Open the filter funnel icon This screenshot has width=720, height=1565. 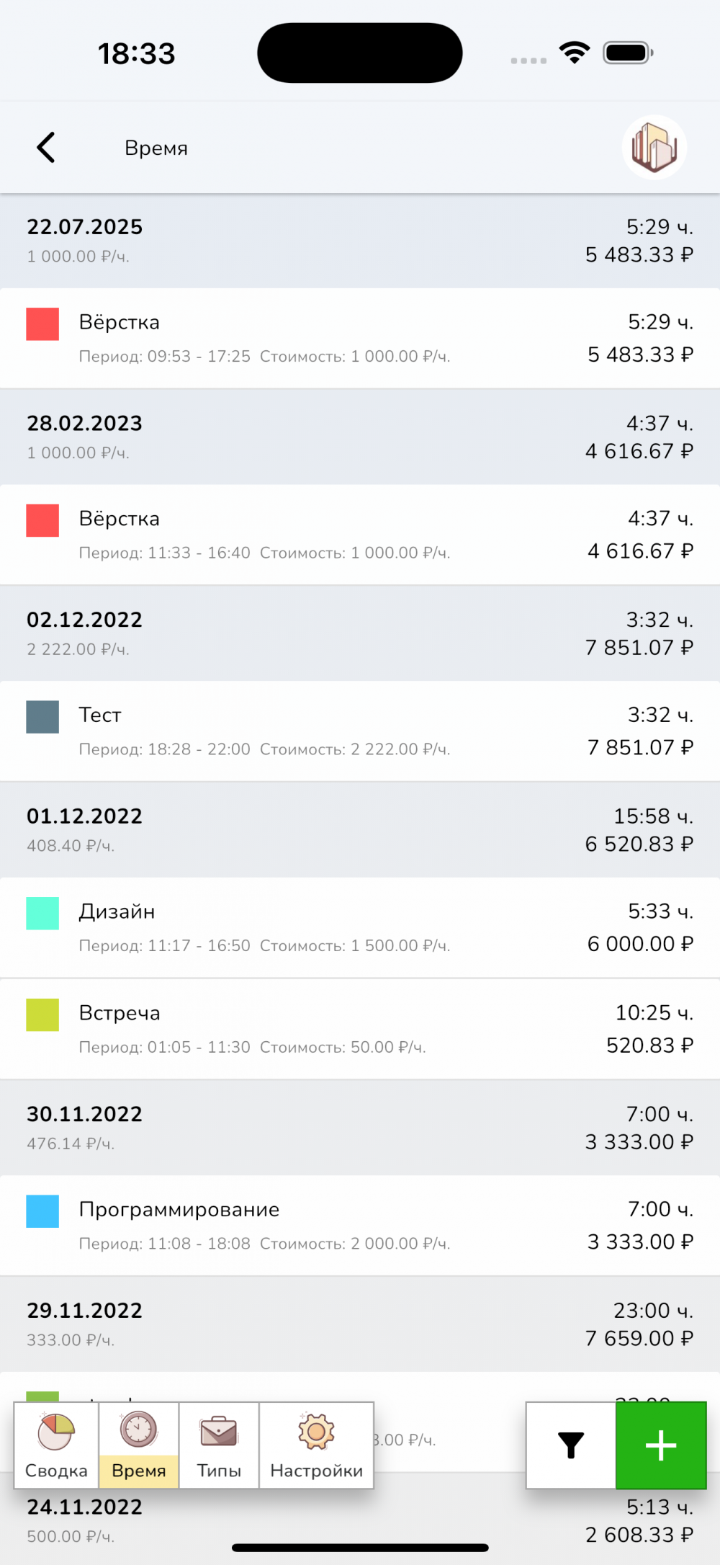click(x=571, y=1445)
